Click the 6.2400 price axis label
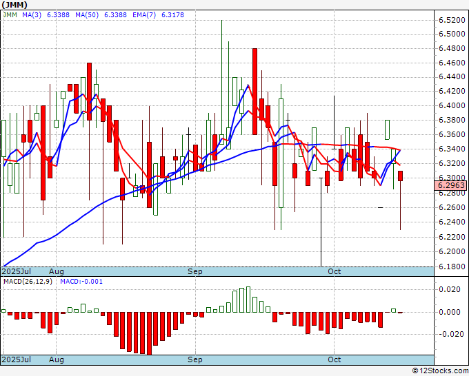Screen dimensions: 469x376 pyautogui.click(x=452, y=222)
